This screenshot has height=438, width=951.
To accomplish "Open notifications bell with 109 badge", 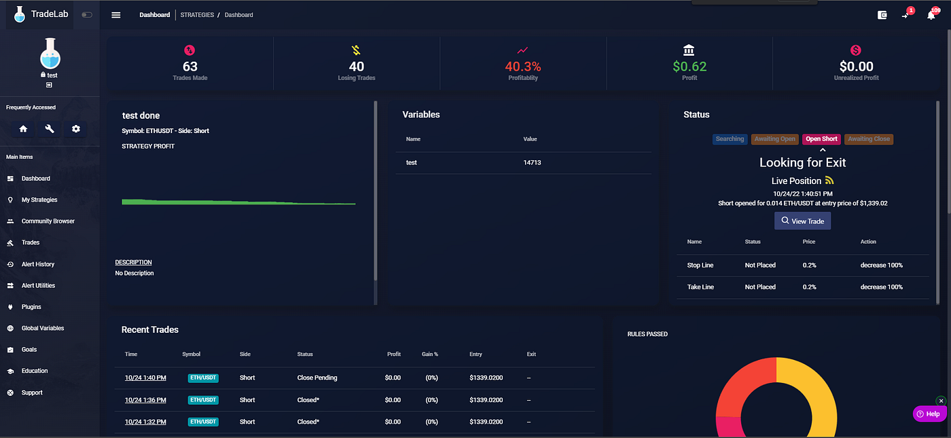I will pyautogui.click(x=931, y=15).
